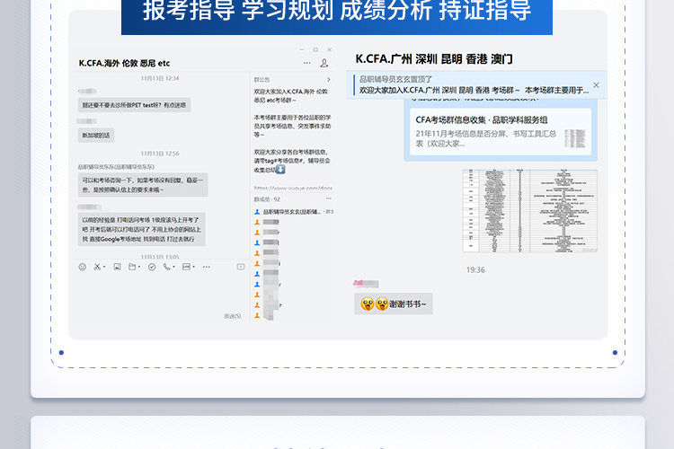Screen dimensions: 674x449
Task: Click the scissors screenshot tool
Action: point(95,267)
